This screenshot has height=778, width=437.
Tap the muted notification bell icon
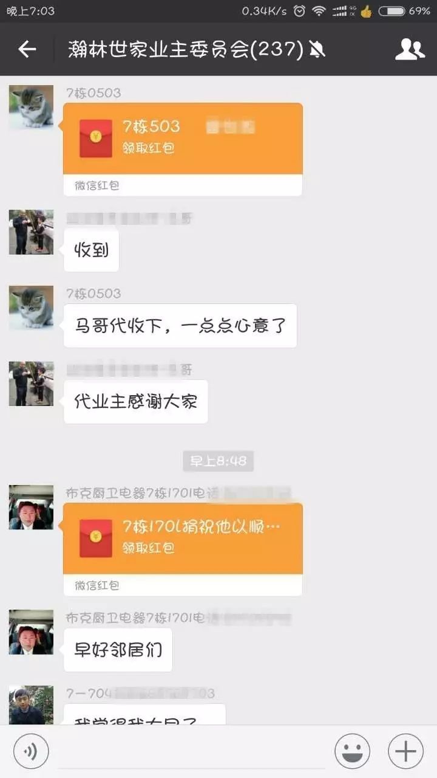[x=317, y=49]
